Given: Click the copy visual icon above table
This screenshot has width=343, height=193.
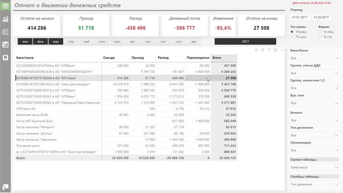Looking at the screenshot, I should (x=263, y=50).
